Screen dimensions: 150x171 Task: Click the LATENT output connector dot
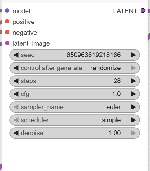pos(143,10)
